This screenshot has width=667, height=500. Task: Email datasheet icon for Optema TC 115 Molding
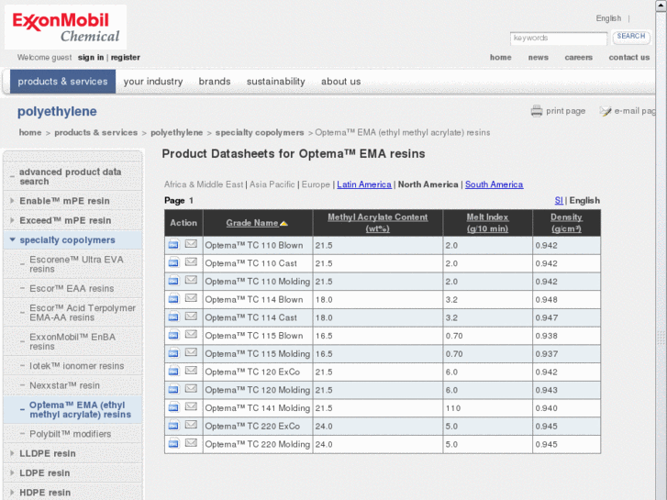[191, 352]
